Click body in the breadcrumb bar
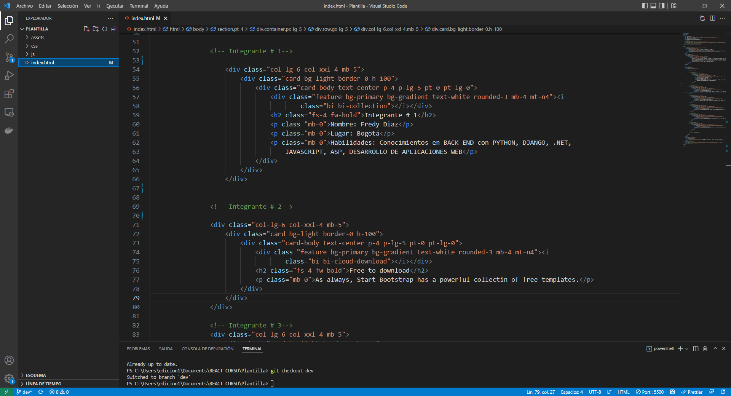The image size is (731, 396). [x=198, y=29]
